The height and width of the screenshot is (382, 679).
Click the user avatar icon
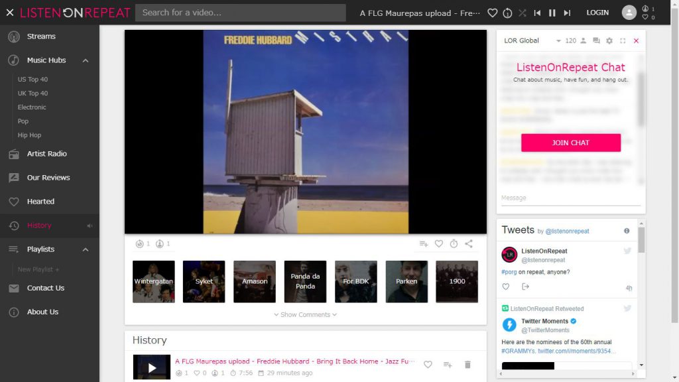(629, 13)
